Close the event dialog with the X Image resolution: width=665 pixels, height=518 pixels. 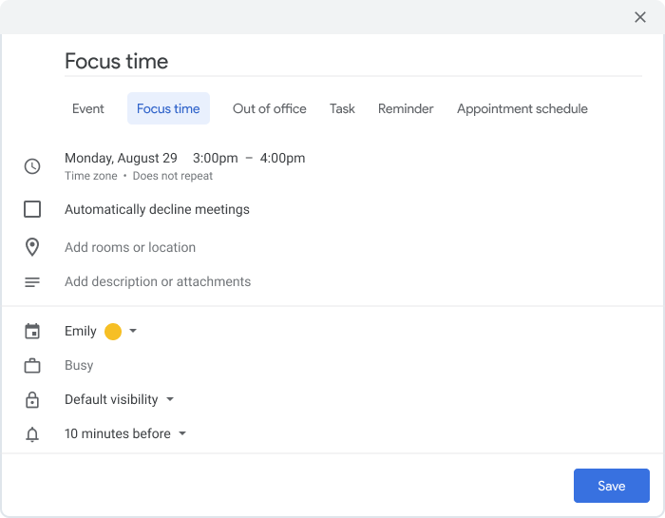(x=640, y=17)
